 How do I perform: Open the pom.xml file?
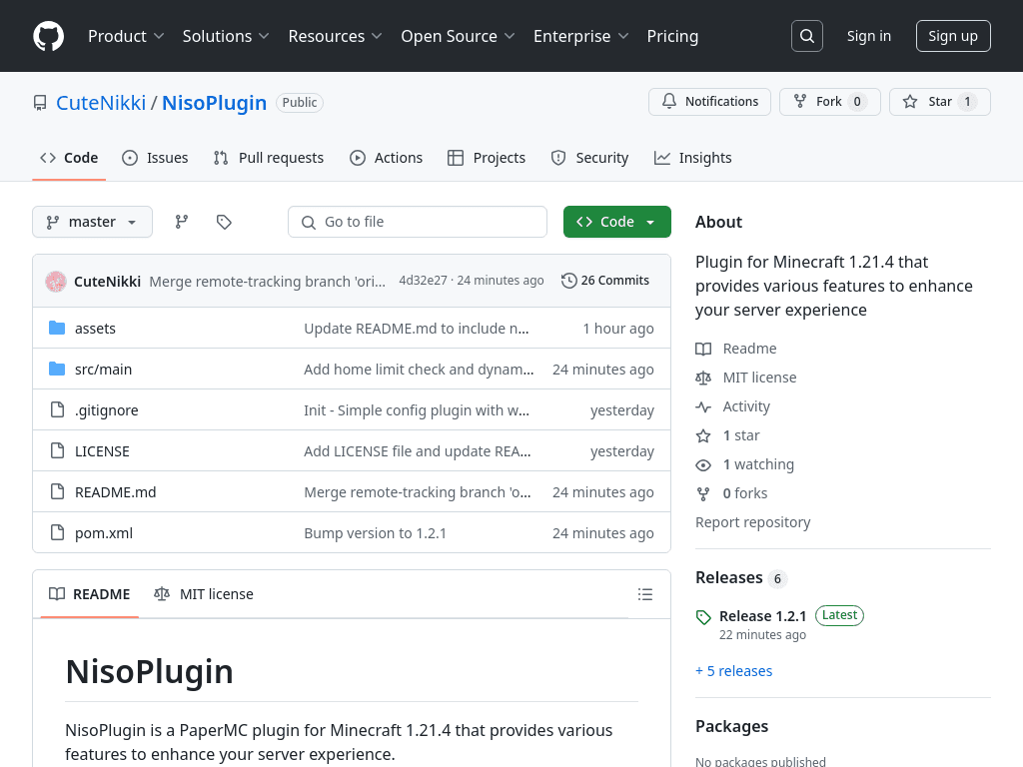(104, 533)
